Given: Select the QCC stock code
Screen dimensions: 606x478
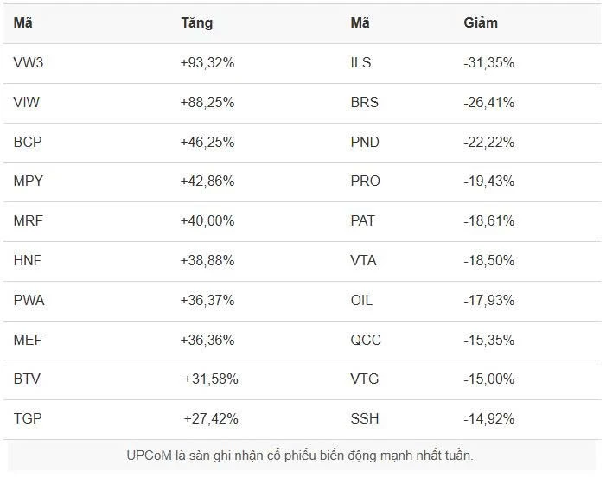Looking at the screenshot, I should pos(366,340).
